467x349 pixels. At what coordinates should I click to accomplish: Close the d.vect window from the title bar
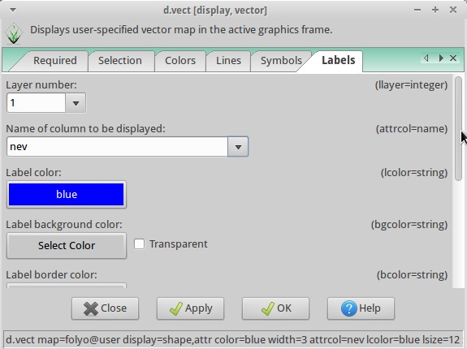(x=453, y=10)
